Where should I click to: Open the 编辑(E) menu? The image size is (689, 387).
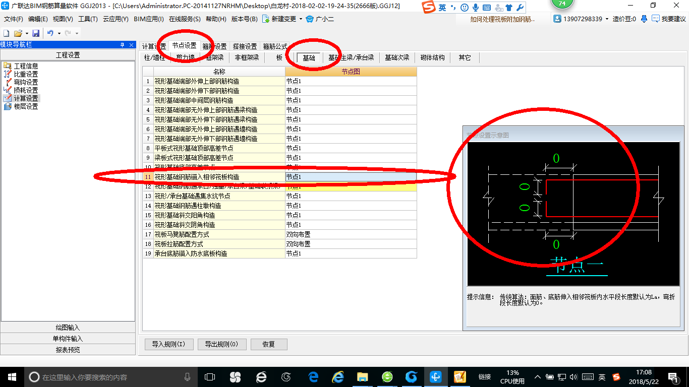click(38, 19)
